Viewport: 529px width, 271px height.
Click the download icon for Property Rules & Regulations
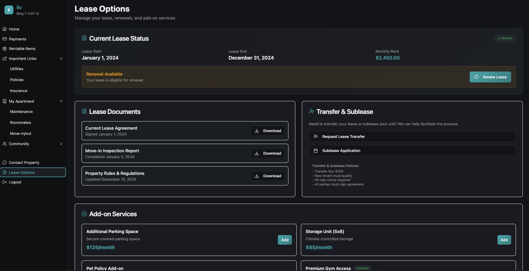click(x=257, y=176)
